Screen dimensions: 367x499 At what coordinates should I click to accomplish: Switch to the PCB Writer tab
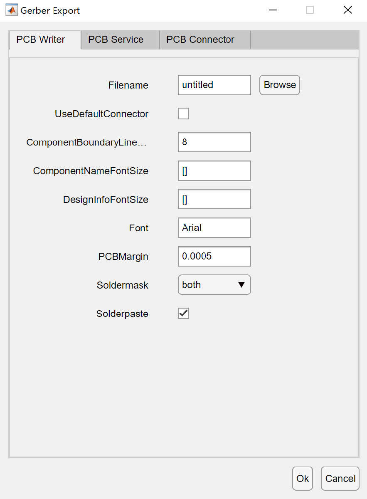click(x=41, y=40)
